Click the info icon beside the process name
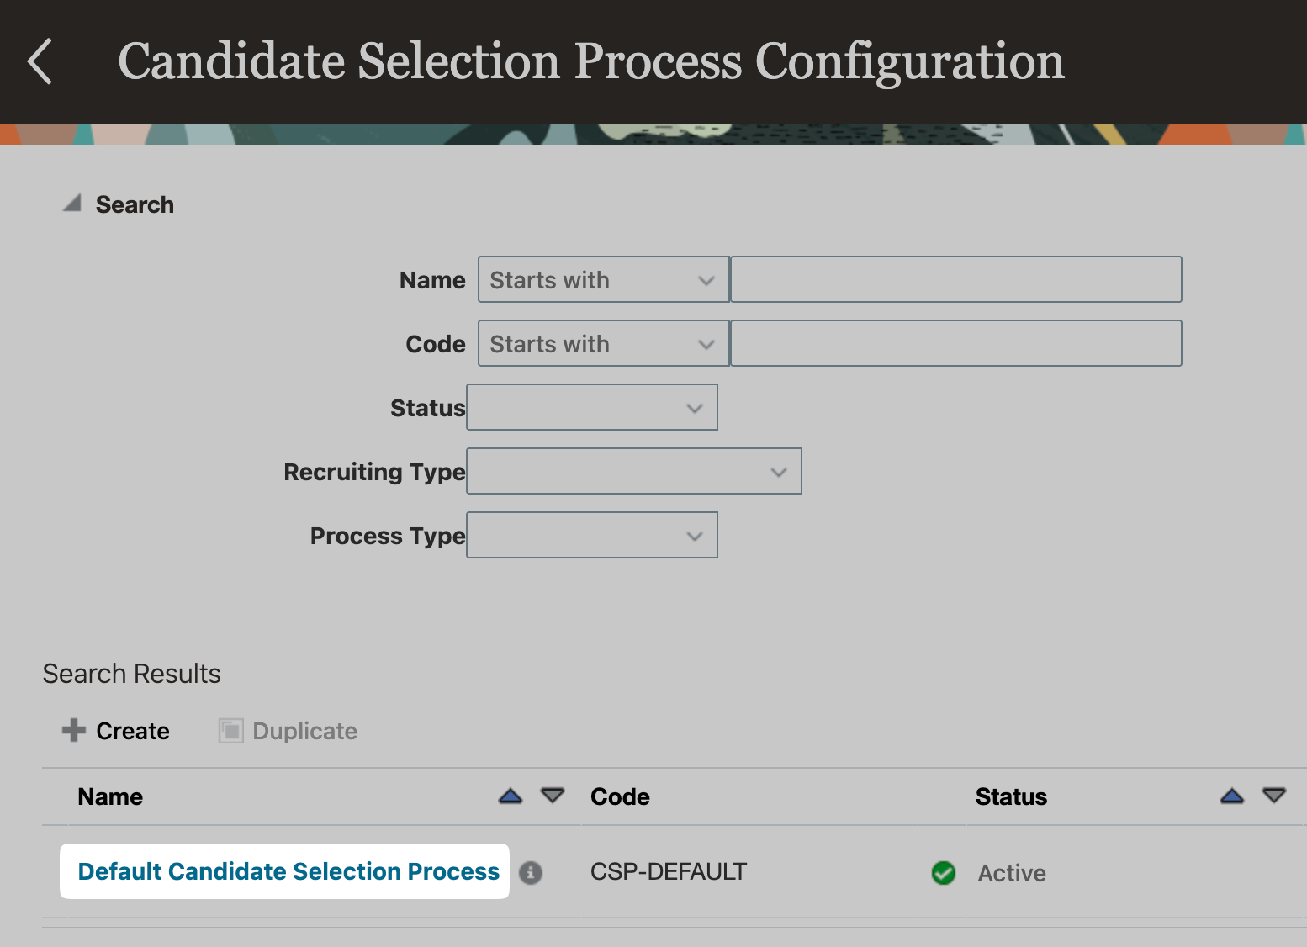 [531, 873]
